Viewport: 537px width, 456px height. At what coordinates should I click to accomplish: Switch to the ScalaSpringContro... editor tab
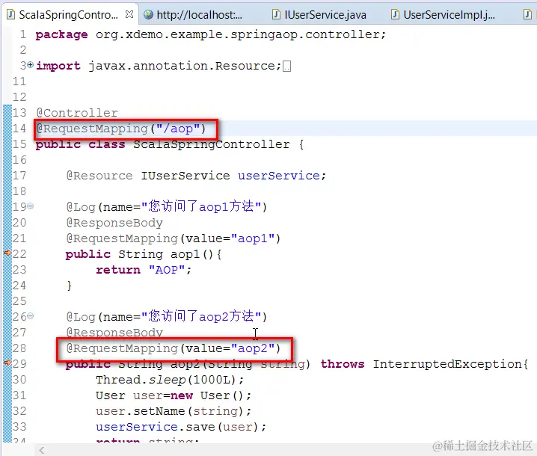(x=68, y=15)
